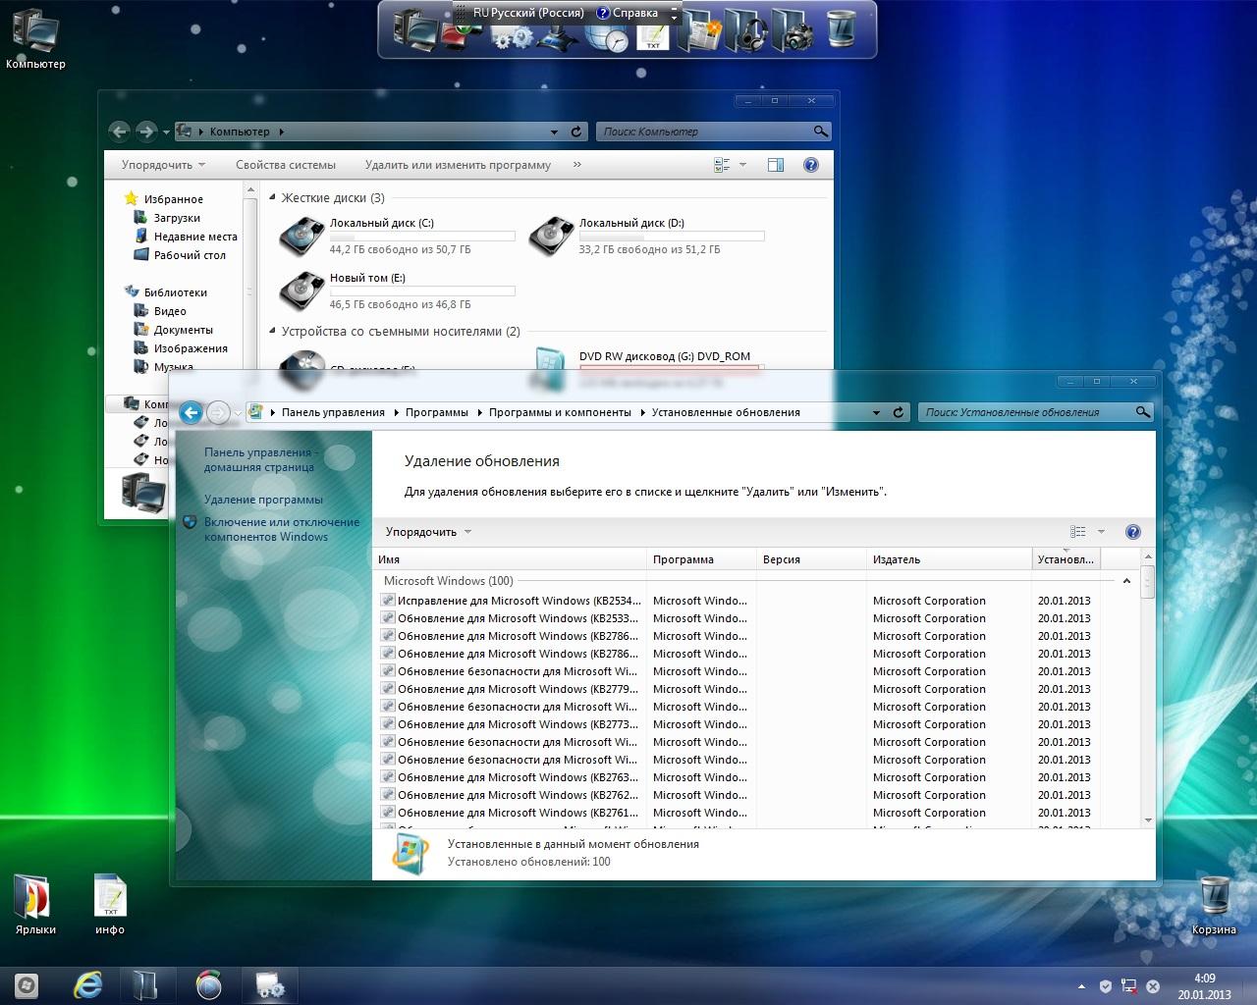This screenshot has height=1005, width=1257.
Task: Collapse the Жесткие диски section
Action: 273,198
